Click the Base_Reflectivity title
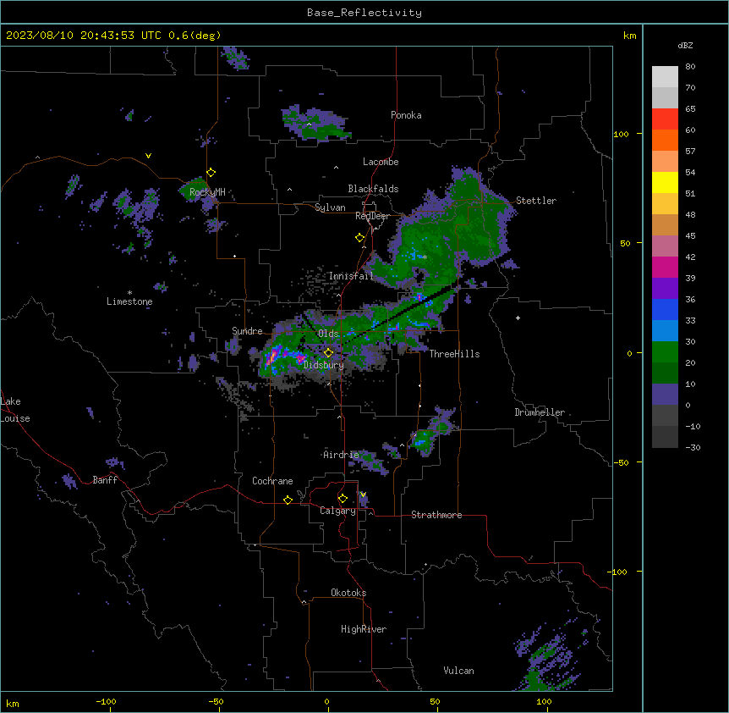The image size is (729, 713). coord(364,13)
